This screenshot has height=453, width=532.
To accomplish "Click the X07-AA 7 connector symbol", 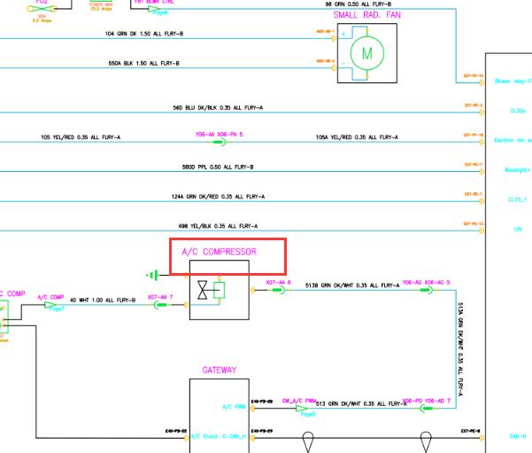I will tap(161, 305).
